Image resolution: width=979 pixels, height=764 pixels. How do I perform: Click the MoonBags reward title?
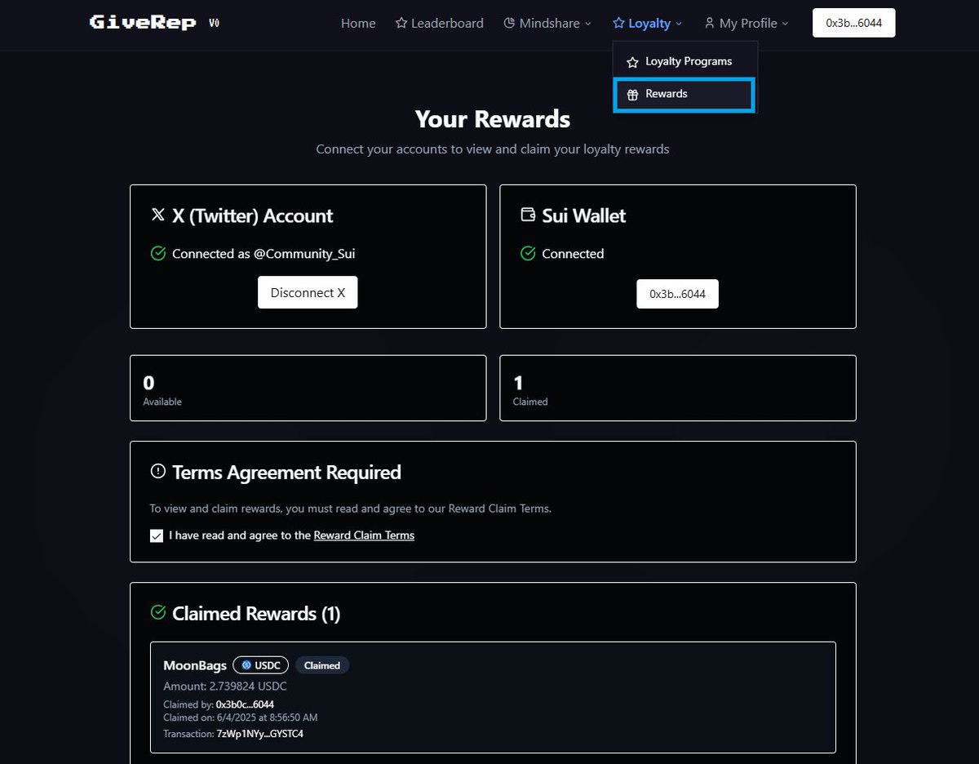(195, 665)
